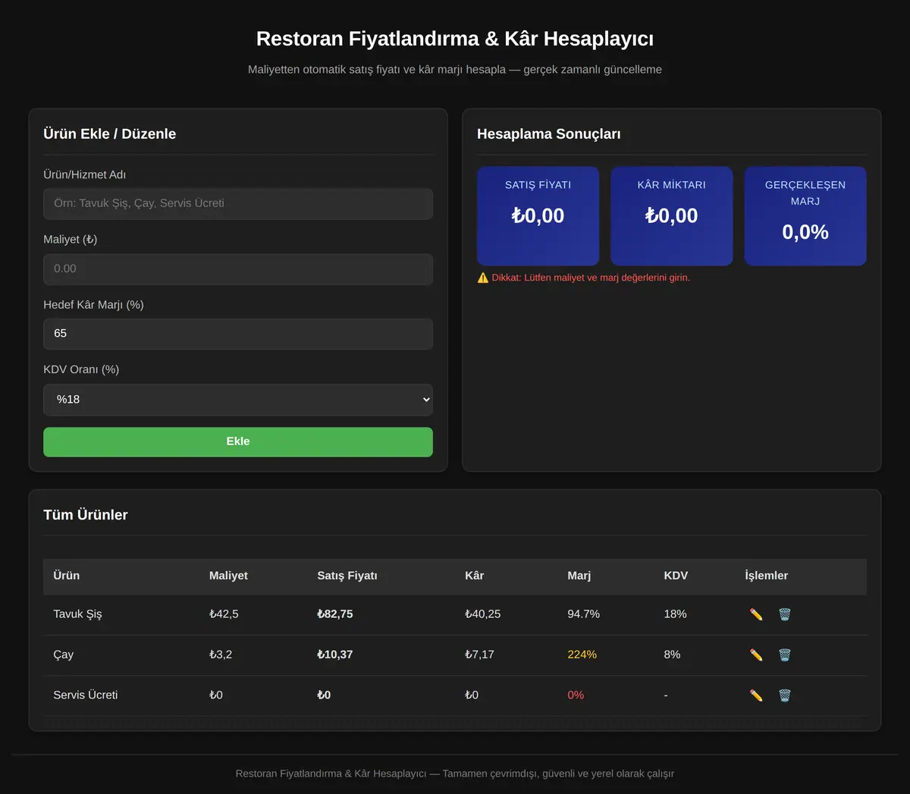Screen dimensions: 910x794
Task: Focus the Ürün/Hizmet Adı input field
Action: tap(238, 204)
